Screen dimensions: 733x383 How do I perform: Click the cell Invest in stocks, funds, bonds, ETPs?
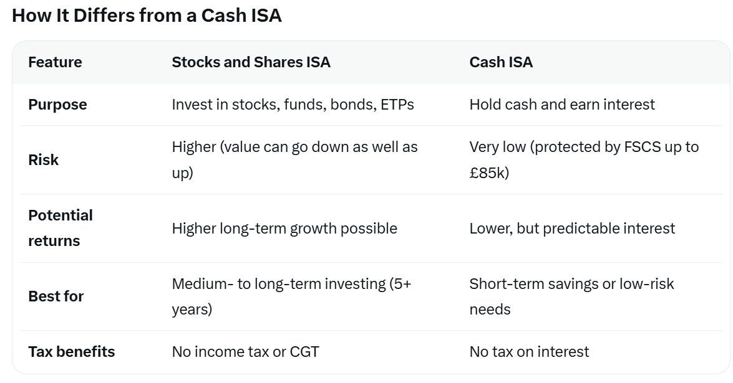tap(293, 105)
